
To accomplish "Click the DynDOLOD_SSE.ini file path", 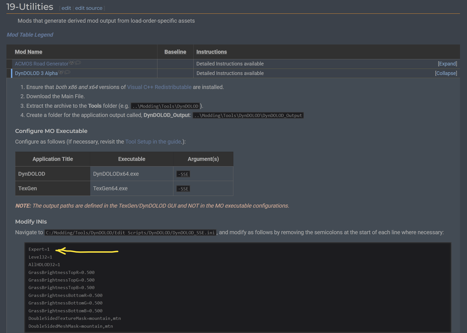I will click(130, 233).
